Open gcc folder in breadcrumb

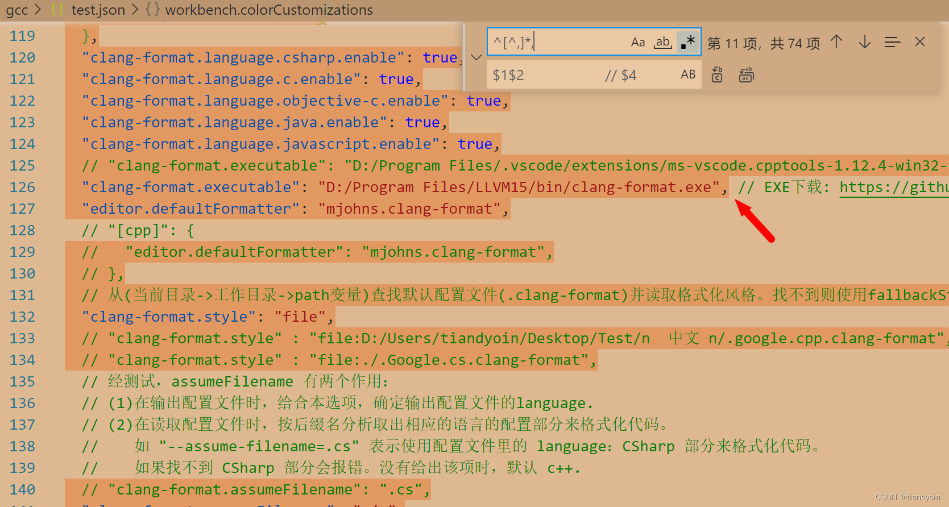(x=17, y=10)
